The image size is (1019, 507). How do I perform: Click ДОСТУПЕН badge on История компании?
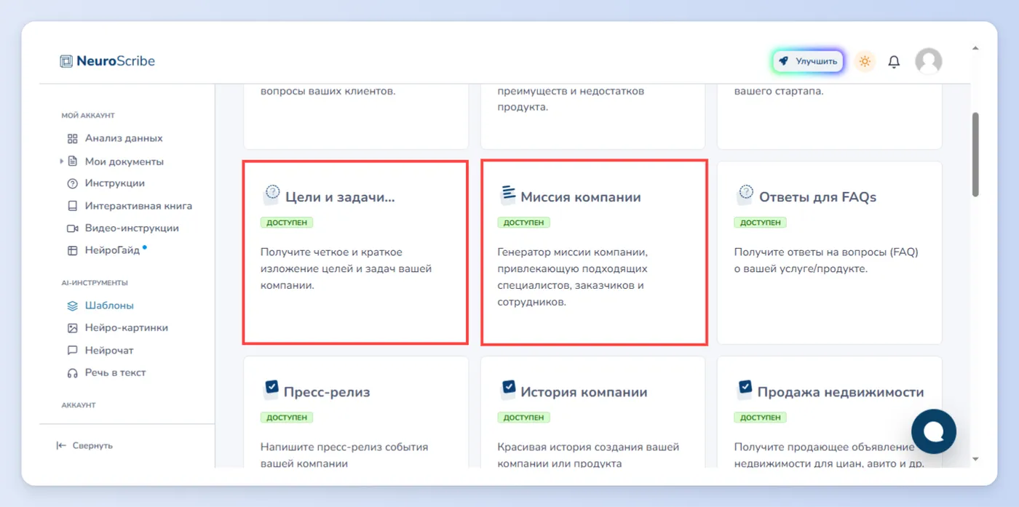(524, 418)
